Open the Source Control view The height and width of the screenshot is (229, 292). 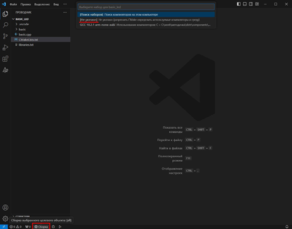[5, 36]
